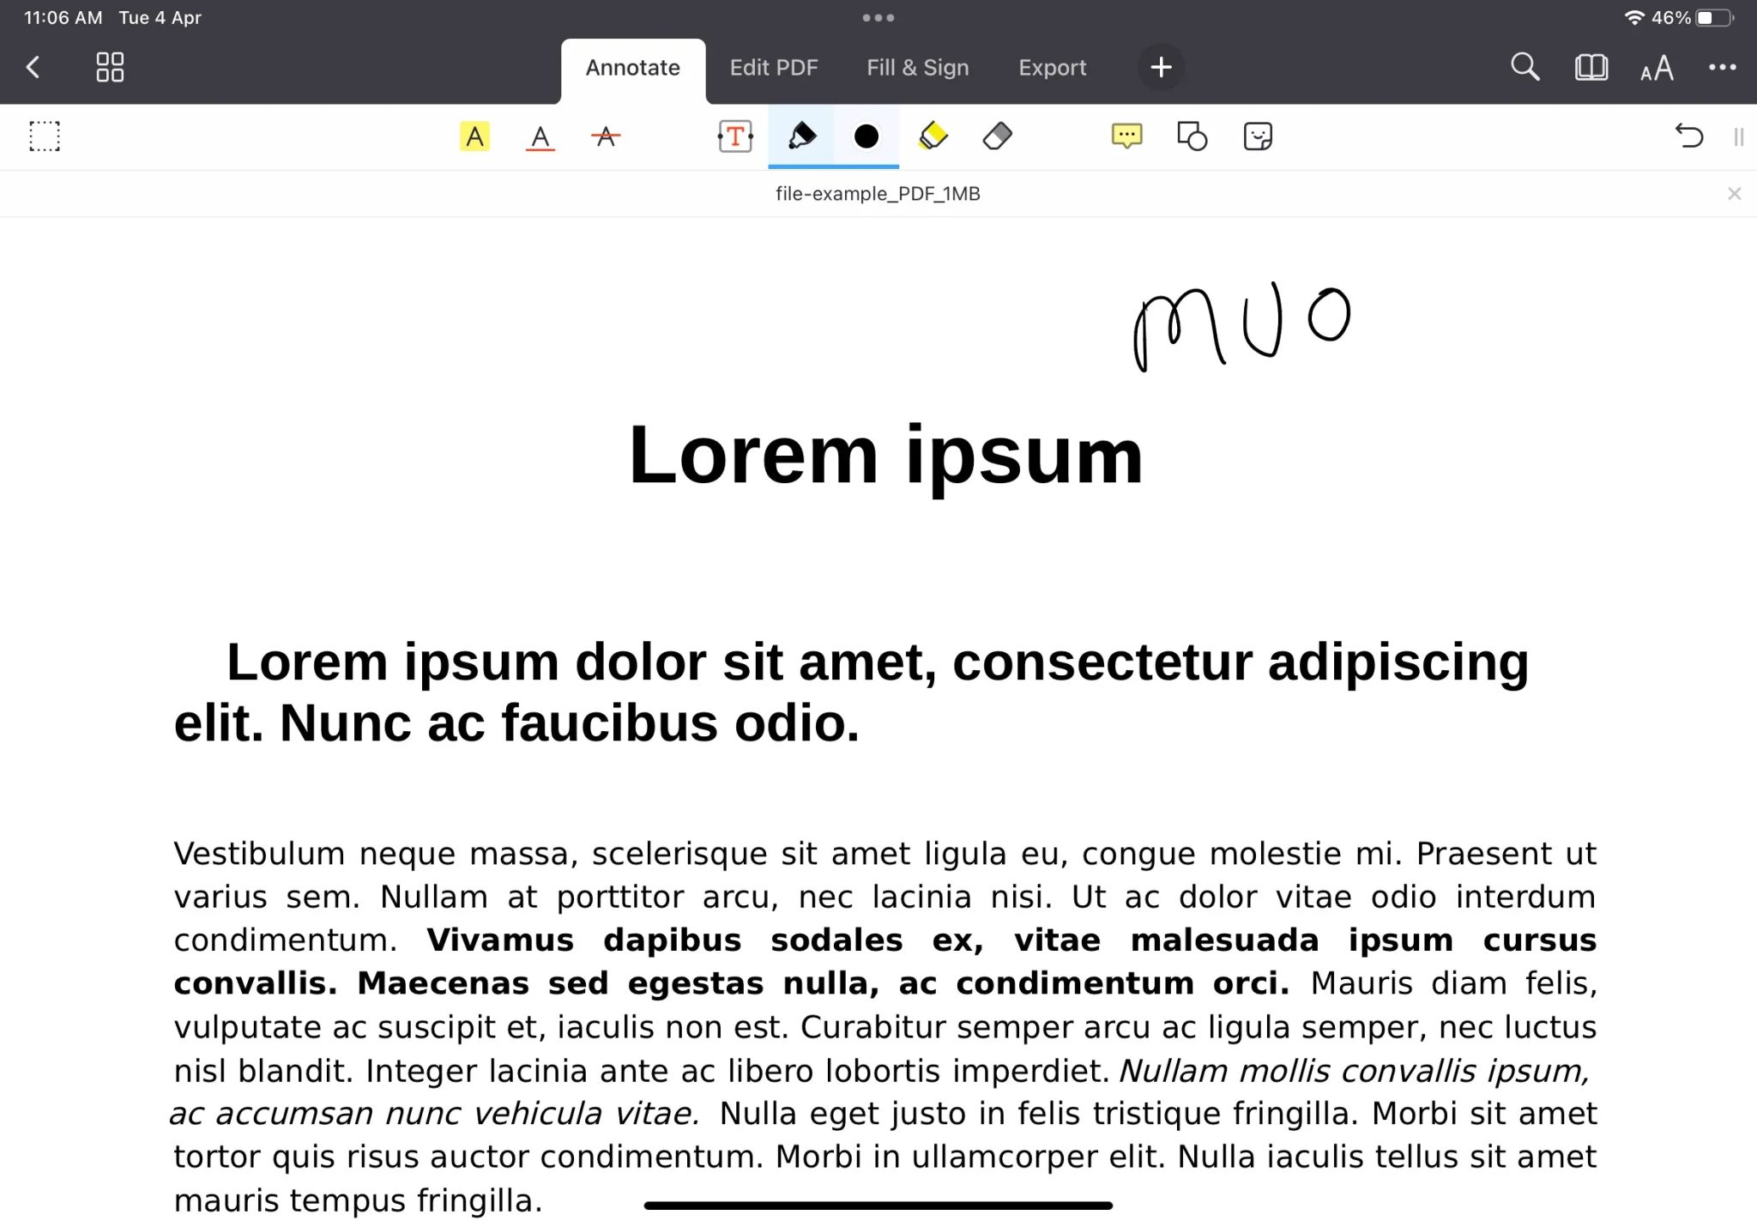Open the sticky note annotation tool
1757x1221 pixels.
[x=1259, y=136]
